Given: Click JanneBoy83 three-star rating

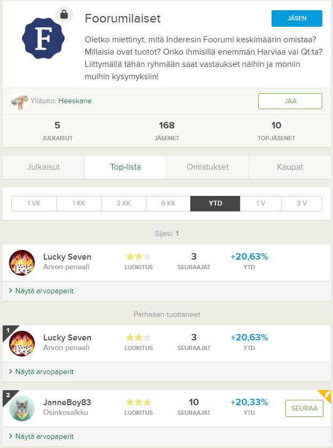Looking at the screenshot, I should [x=138, y=403].
